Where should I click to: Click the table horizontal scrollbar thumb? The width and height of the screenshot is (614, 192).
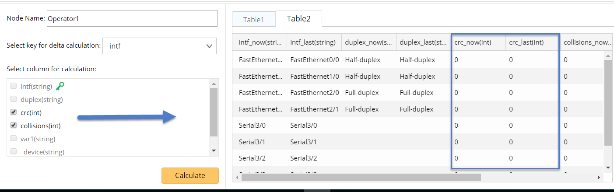click(361, 177)
